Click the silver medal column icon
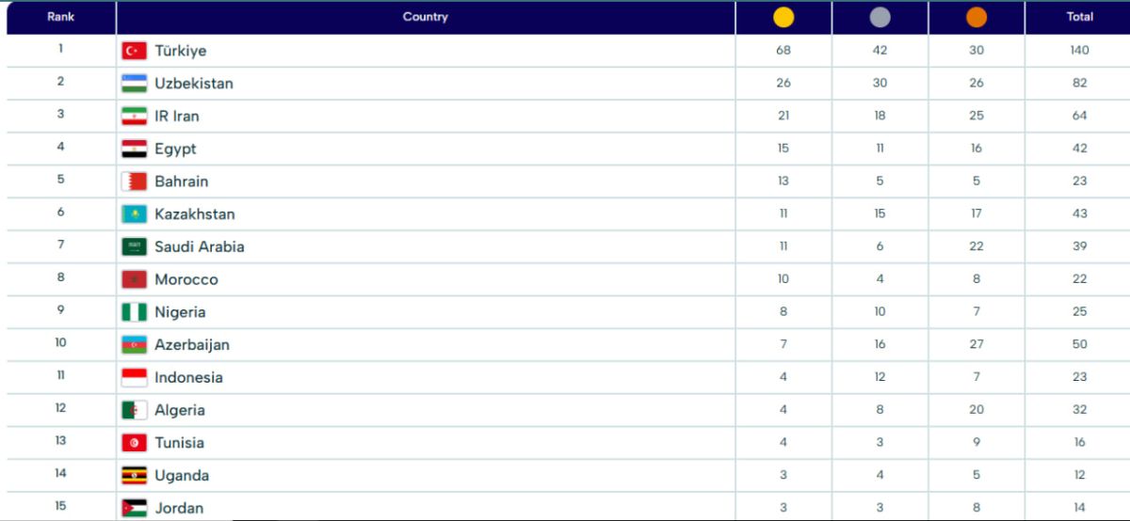The image size is (1130, 521). coord(880,17)
